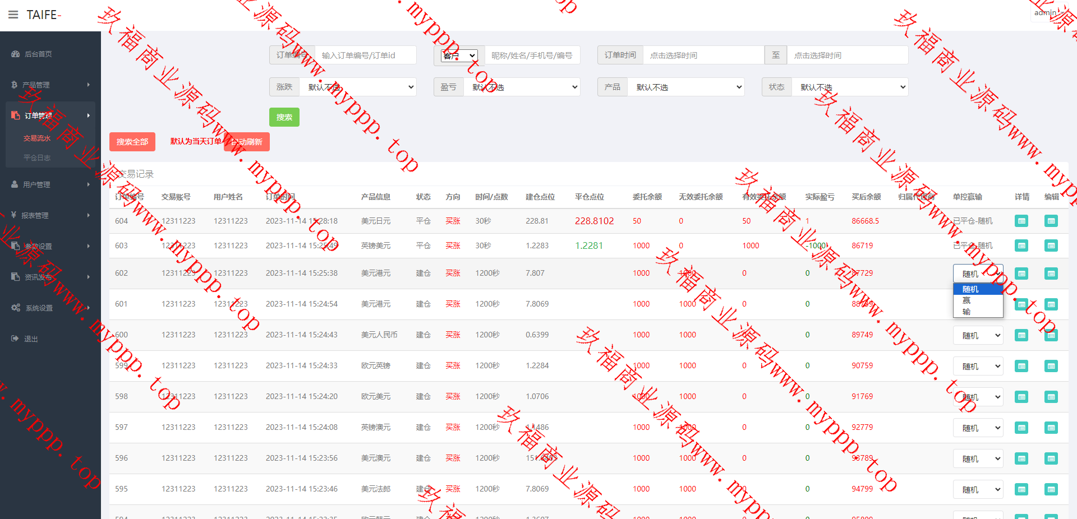1077x519 pixels.
Task: Expand 订单管理 sidebar menu
Action: (50, 115)
